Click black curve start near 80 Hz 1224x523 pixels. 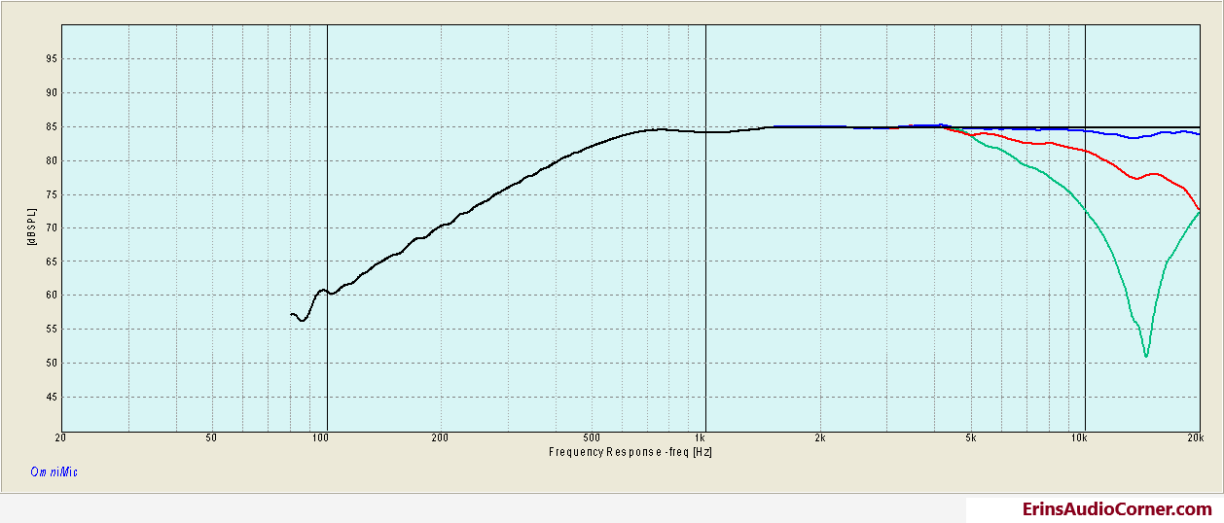tap(293, 314)
